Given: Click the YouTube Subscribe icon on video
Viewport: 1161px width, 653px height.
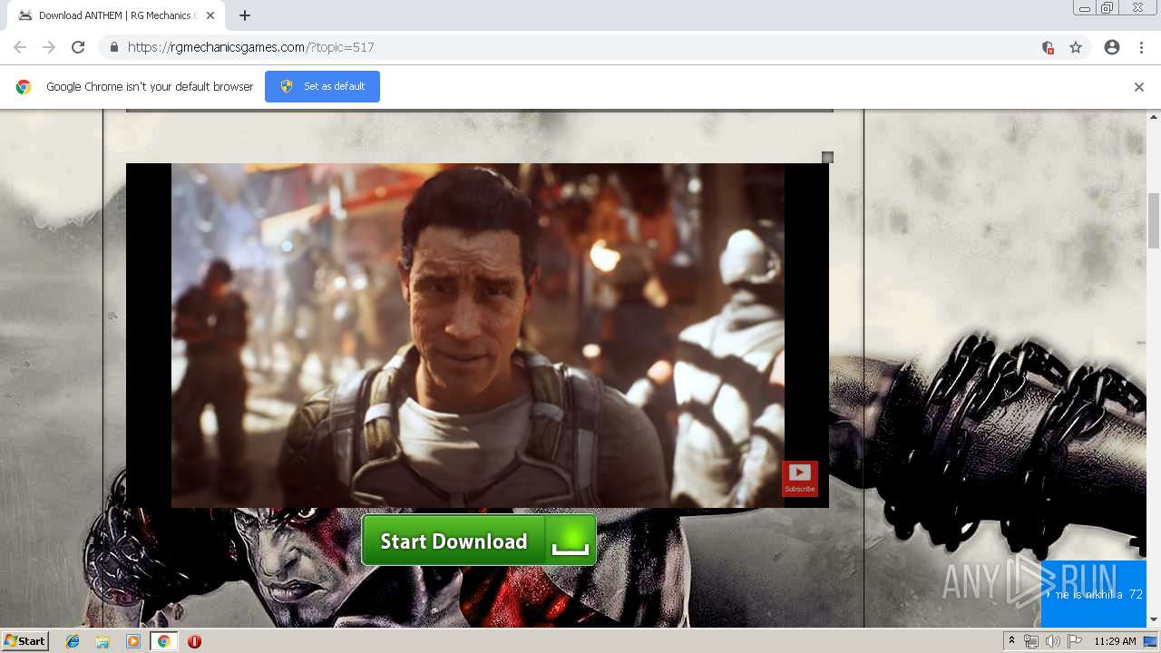Looking at the screenshot, I should click(x=799, y=478).
